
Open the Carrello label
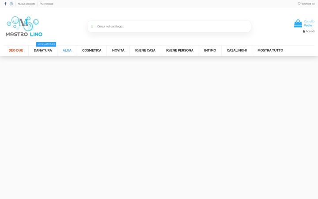pos(309,21)
